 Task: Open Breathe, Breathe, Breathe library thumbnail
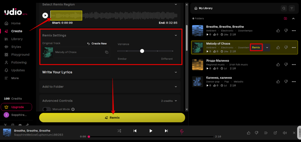(x=198, y=31)
